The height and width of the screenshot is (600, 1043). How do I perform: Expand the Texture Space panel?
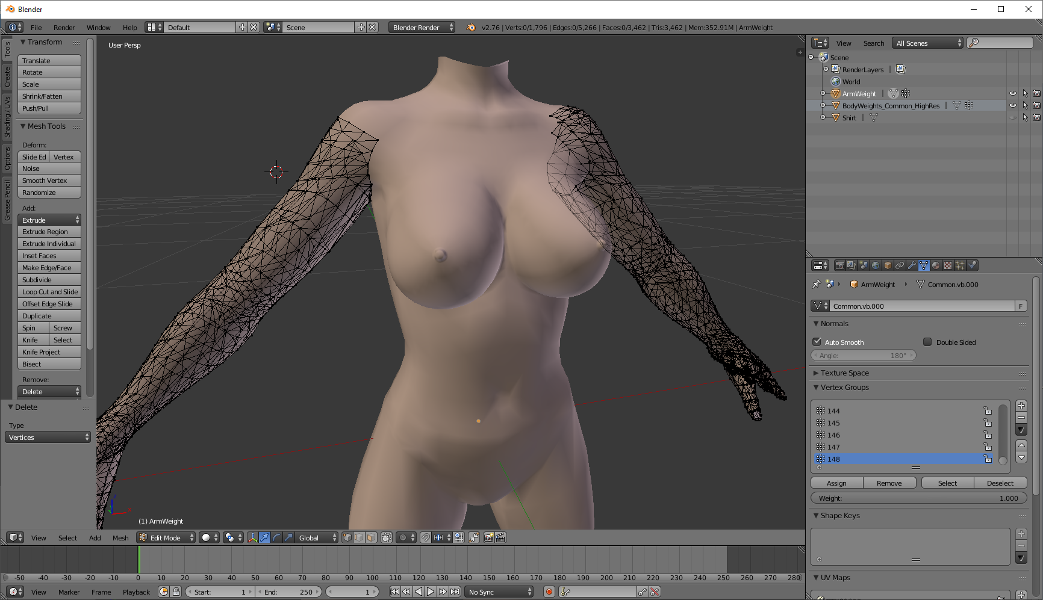point(844,373)
